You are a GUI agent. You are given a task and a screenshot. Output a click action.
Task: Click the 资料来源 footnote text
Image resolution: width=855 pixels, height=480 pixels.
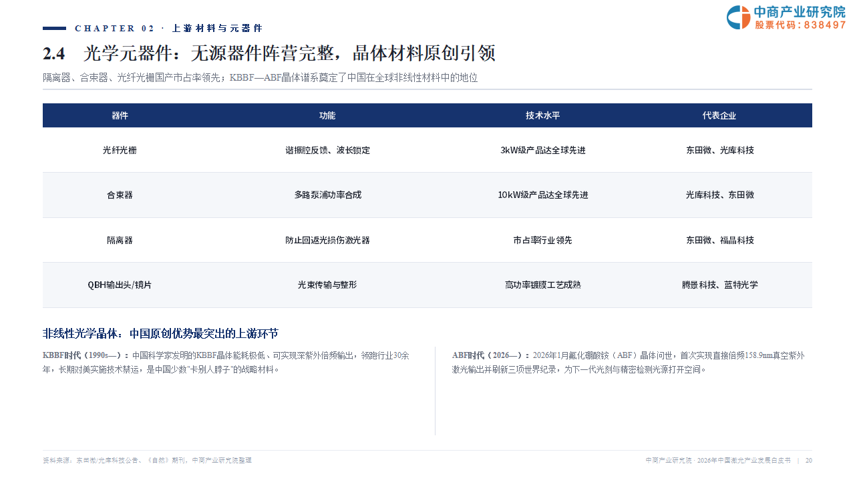point(147,460)
